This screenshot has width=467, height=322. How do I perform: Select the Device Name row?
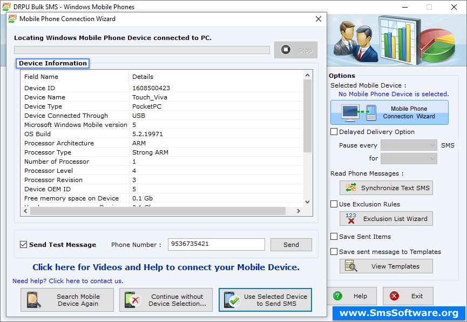click(163, 97)
